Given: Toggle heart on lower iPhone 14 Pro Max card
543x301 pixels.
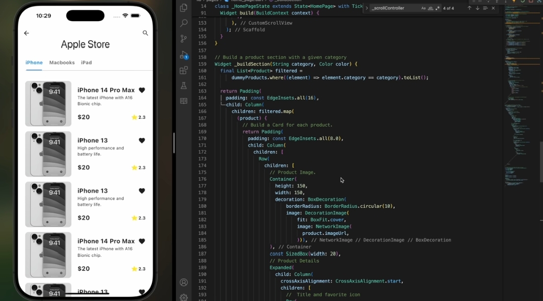Looking at the screenshot, I should click(x=142, y=241).
